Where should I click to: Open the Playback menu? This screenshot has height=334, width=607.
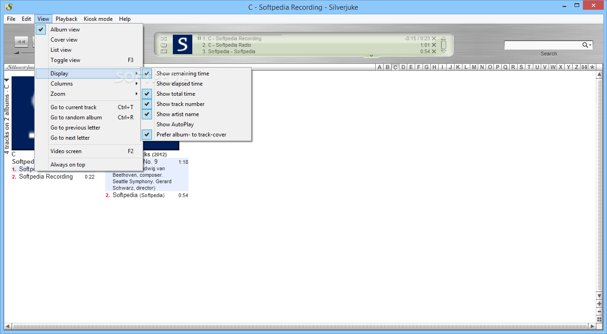pyautogui.click(x=66, y=19)
